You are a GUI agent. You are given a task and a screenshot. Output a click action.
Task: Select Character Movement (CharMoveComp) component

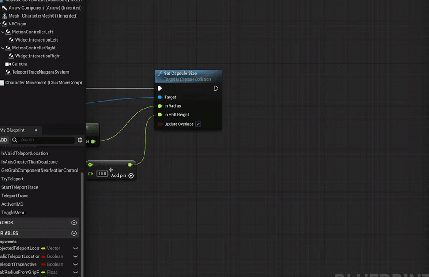click(x=43, y=83)
